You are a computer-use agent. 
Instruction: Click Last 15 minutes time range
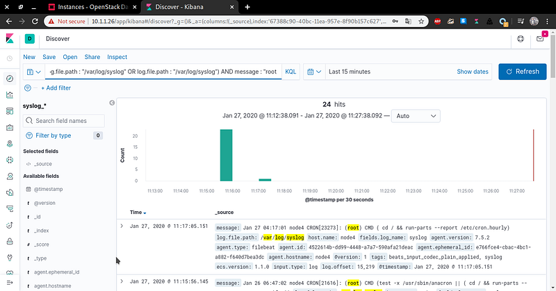point(350,72)
